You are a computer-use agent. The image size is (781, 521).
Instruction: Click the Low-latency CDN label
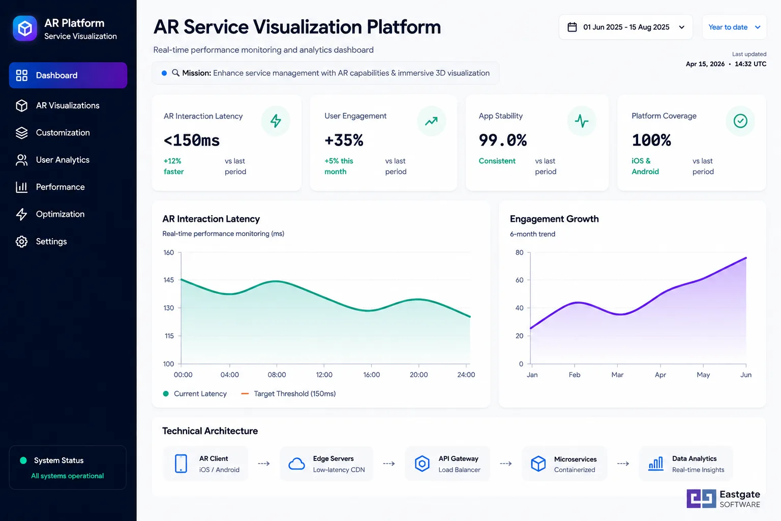tap(339, 470)
